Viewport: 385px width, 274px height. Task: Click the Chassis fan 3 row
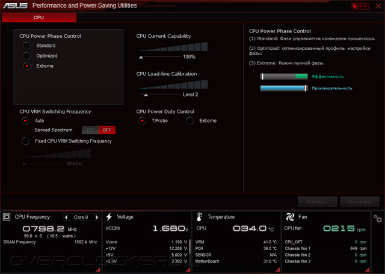tap(325, 261)
